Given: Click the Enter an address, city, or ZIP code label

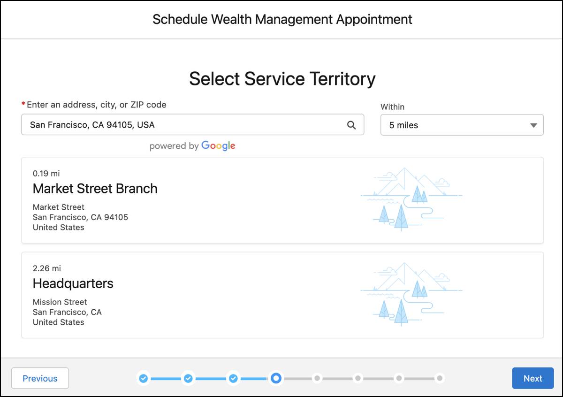Looking at the screenshot, I should click(x=97, y=105).
